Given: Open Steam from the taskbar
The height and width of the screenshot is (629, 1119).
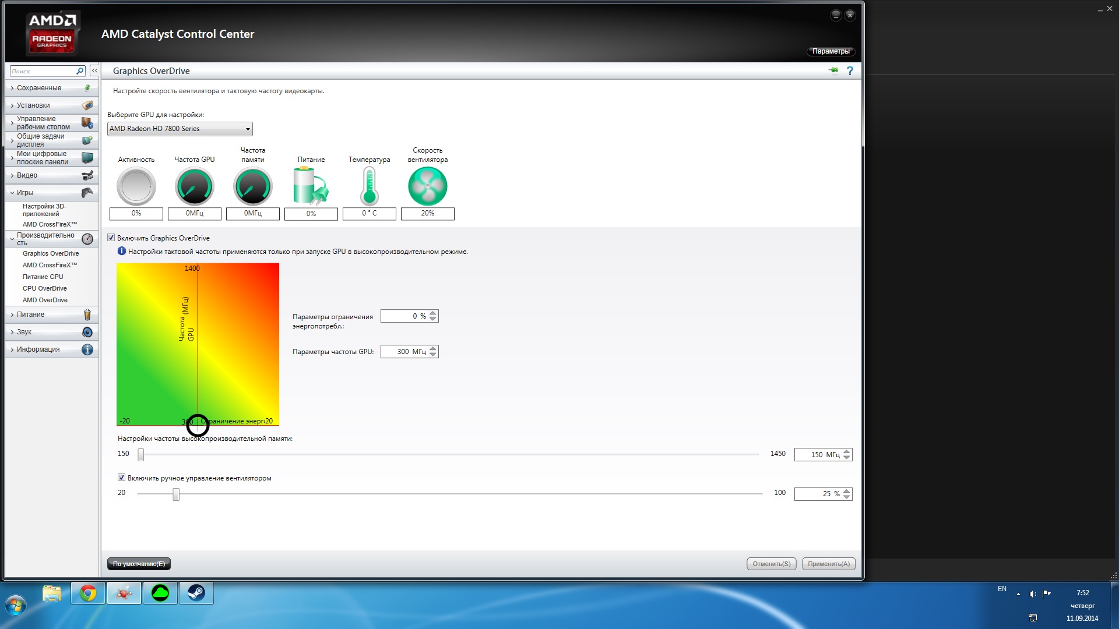Looking at the screenshot, I should coord(196,593).
